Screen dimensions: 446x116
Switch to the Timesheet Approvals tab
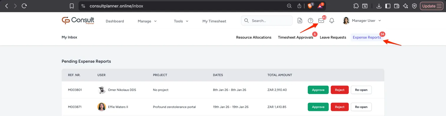(x=296, y=37)
